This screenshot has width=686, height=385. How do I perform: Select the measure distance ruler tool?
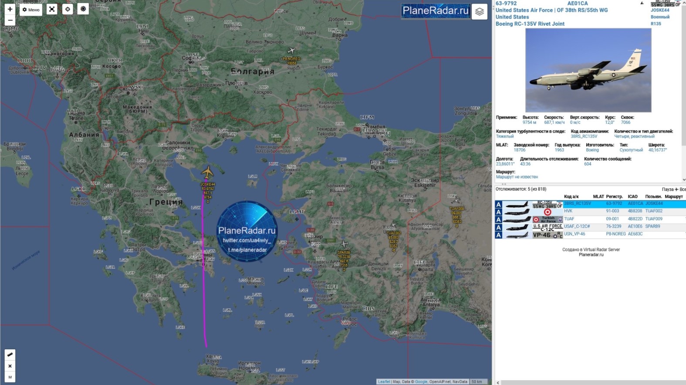pos(10,354)
